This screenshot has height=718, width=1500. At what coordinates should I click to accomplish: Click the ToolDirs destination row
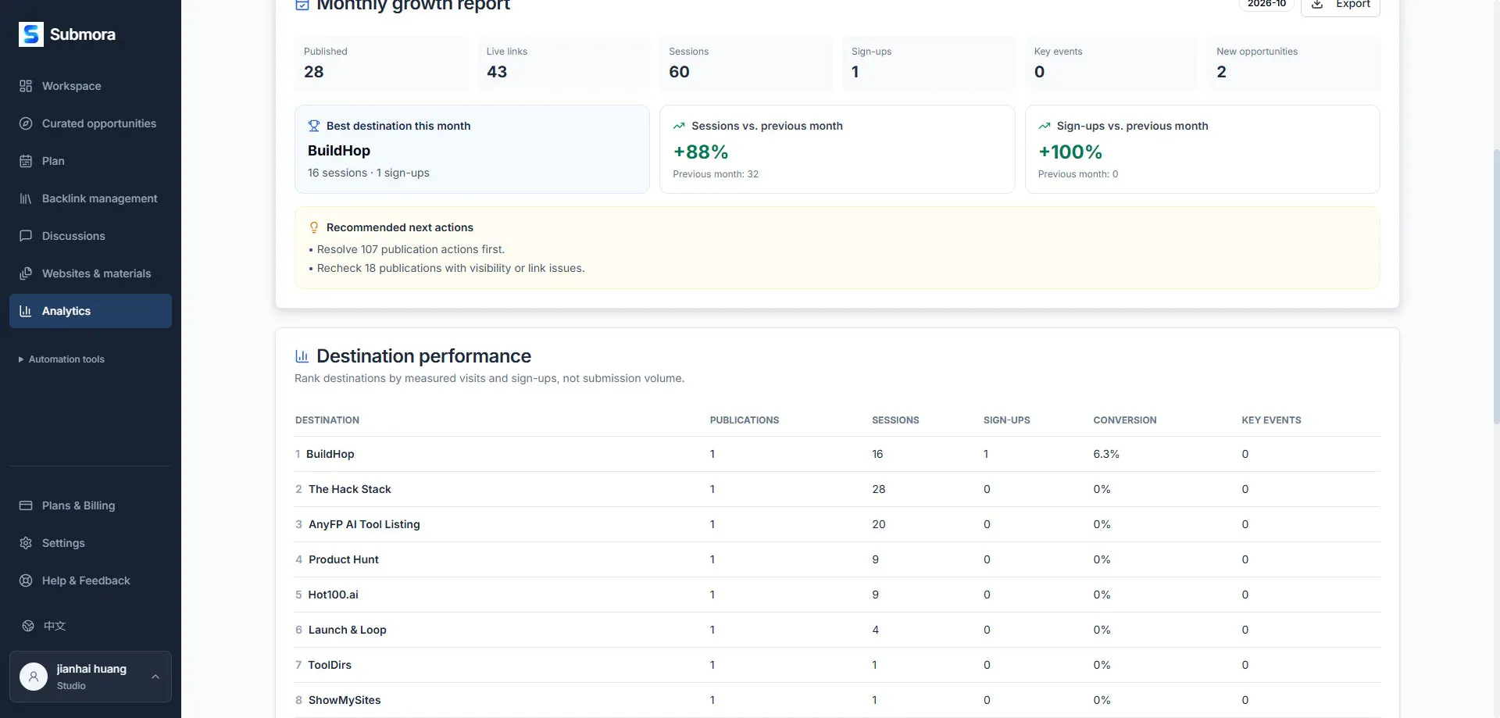click(x=837, y=665)
